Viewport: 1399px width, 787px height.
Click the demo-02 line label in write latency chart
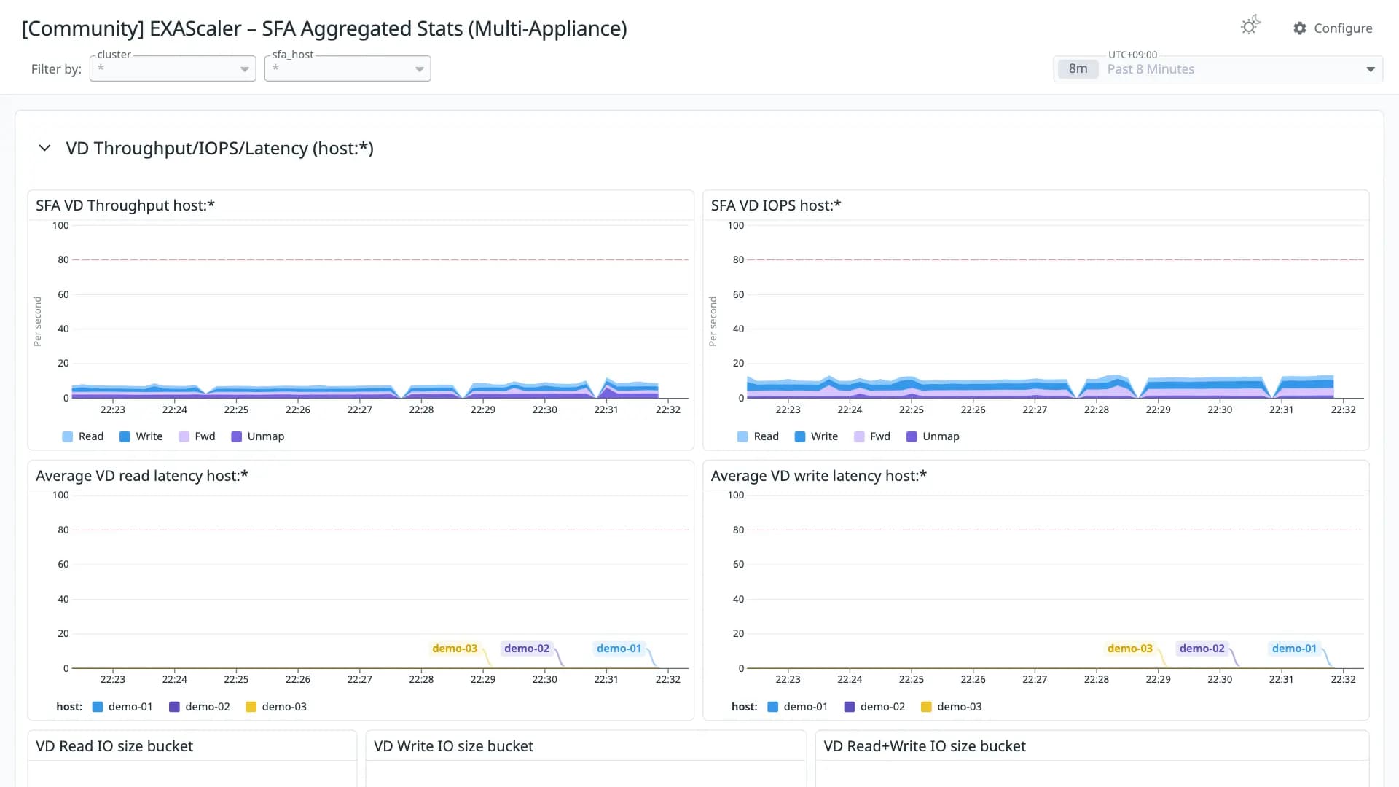pyautogui.click(x=1202, y=649)
